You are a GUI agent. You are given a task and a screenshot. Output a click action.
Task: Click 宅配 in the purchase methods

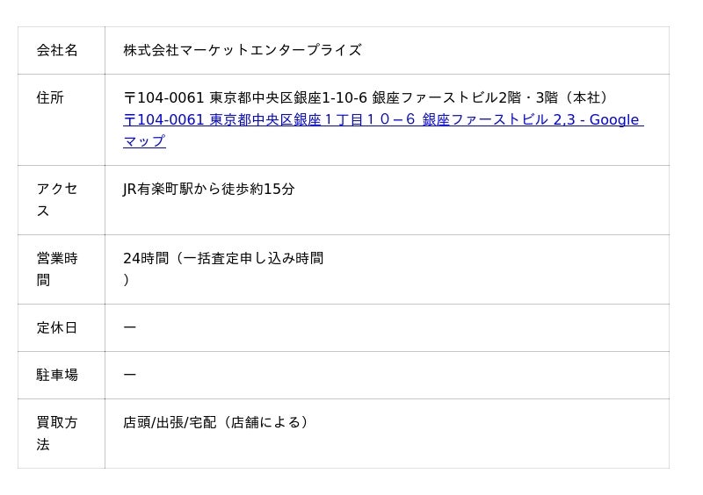coord(202,422)
